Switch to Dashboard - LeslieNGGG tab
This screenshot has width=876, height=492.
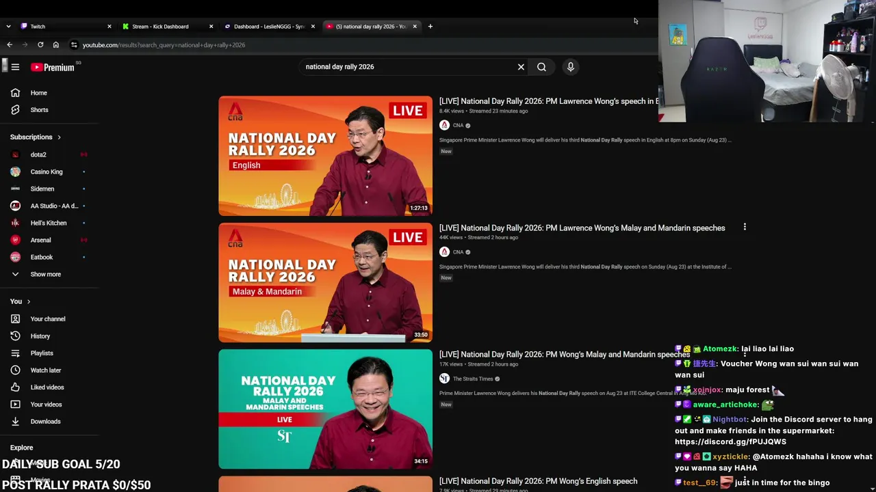[x=268, y=27]
